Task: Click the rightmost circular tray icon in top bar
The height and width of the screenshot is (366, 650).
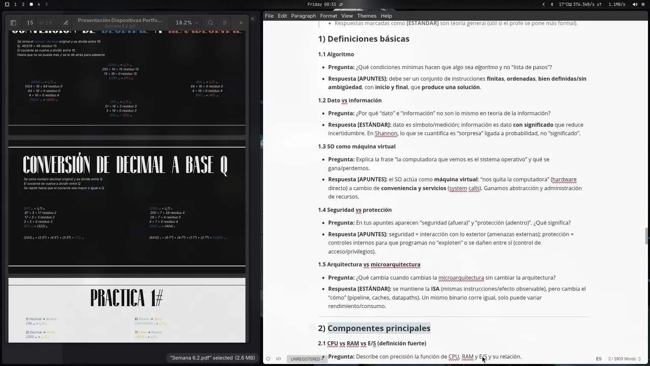Action: click(643, 4)
